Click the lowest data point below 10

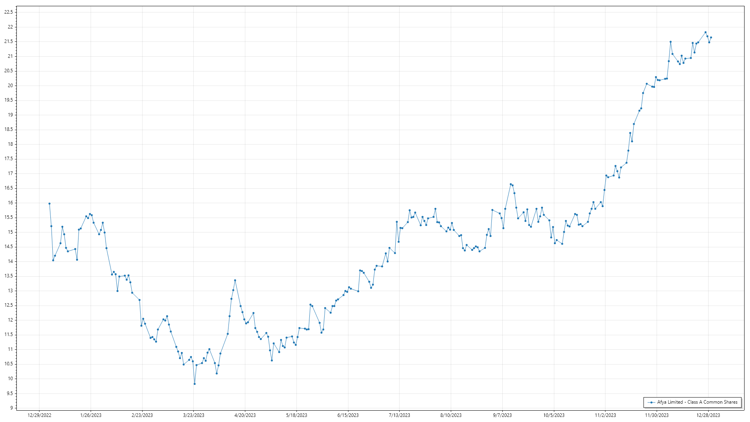pos(195,384)
